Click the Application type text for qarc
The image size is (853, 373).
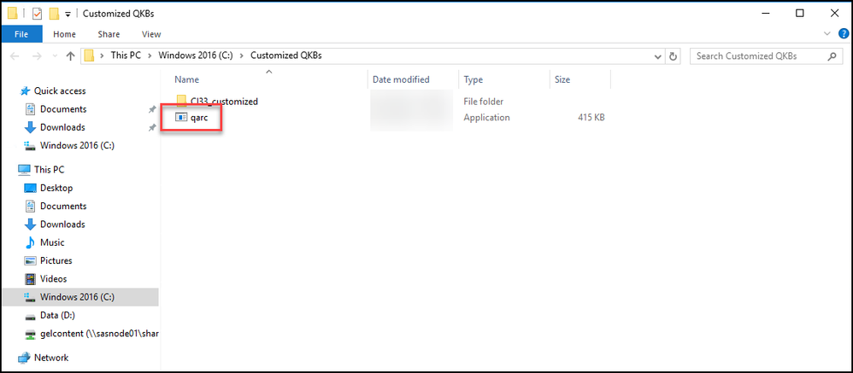[x=486, y=117]
